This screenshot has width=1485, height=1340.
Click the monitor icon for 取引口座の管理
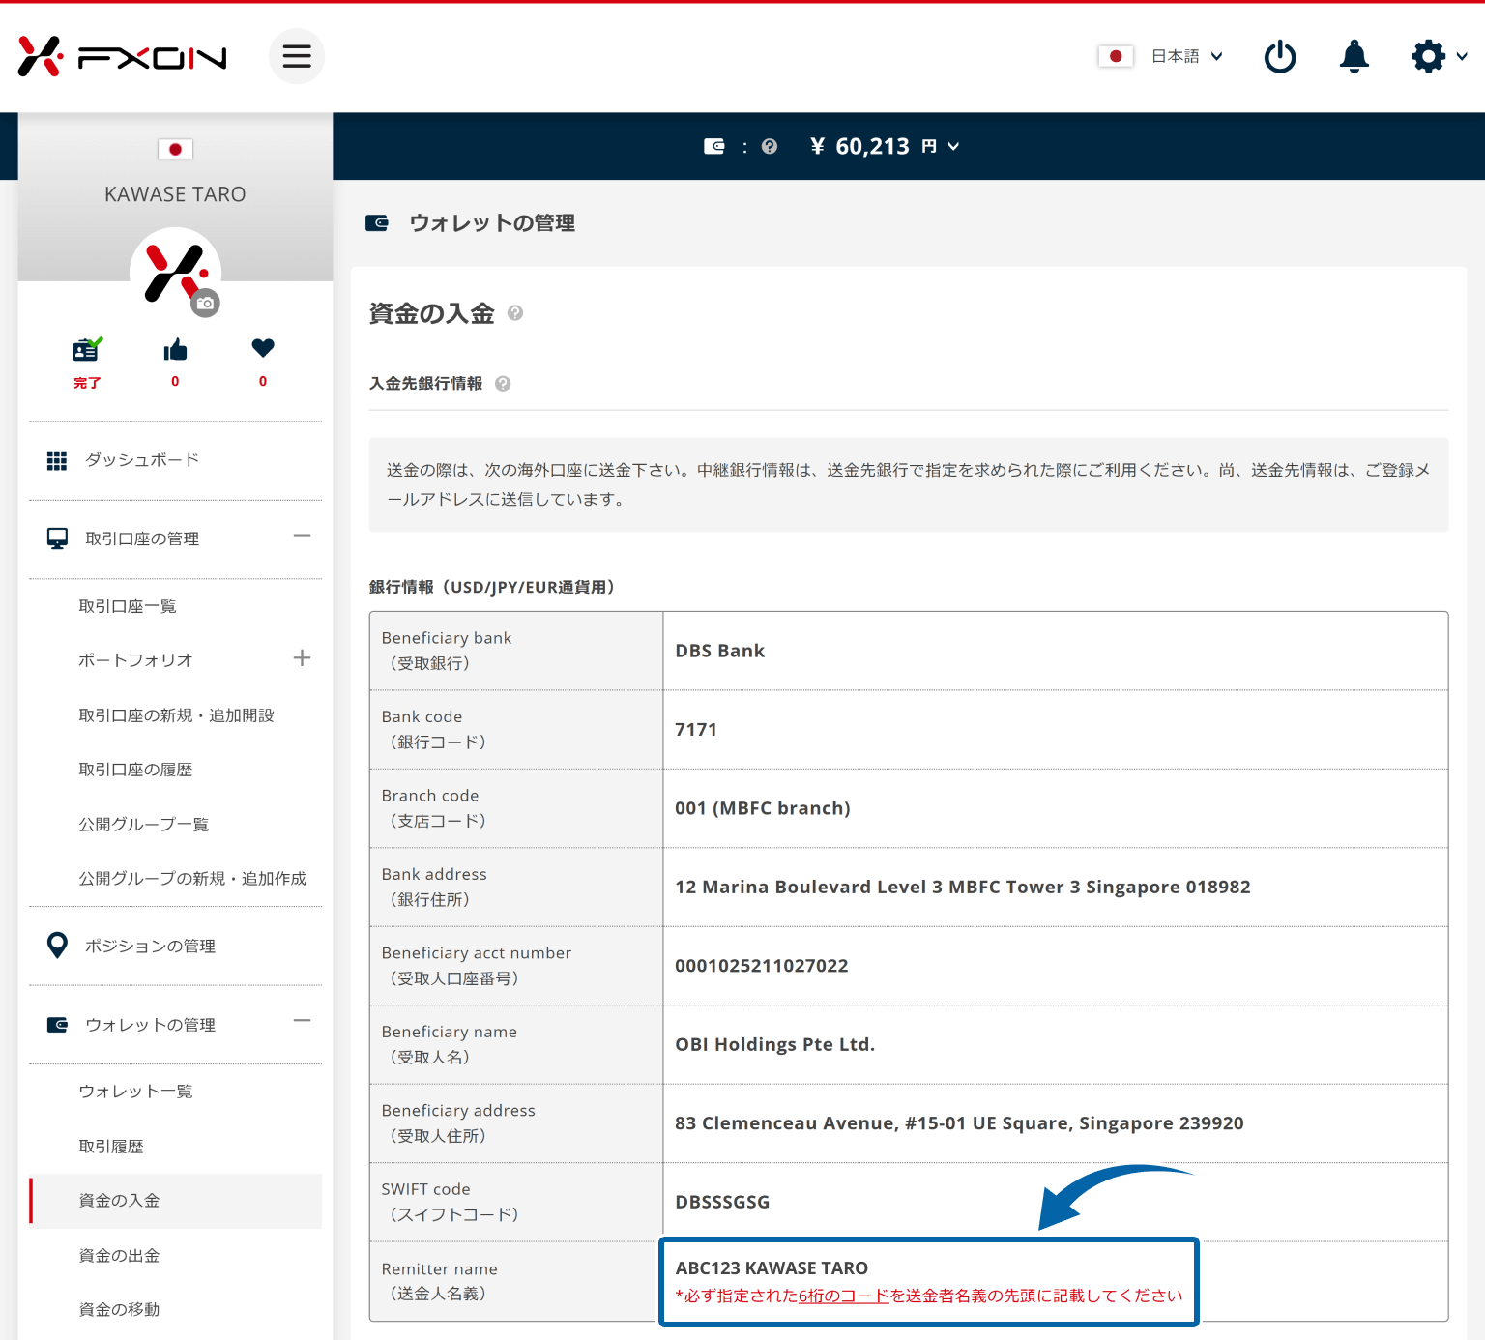[58, 539]
